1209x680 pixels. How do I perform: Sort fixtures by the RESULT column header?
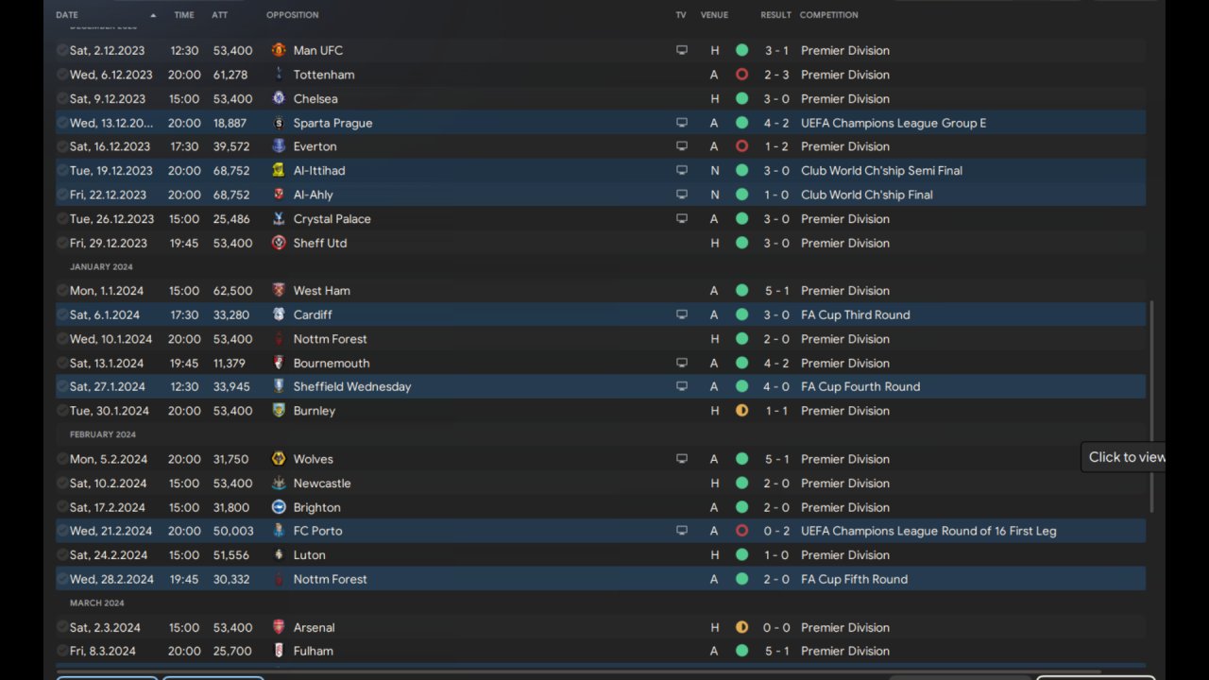[x=775, y=15]
